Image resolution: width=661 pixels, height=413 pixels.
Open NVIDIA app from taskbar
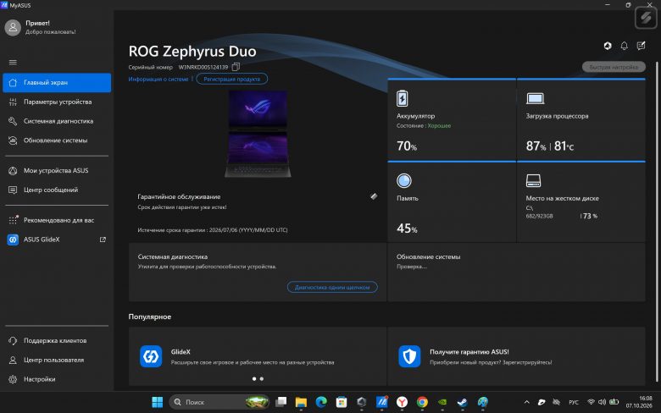(x=442, y=403)
